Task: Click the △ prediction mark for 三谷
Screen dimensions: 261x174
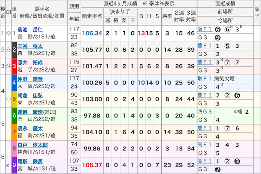Action: pyautogui.click(x=9, y=50)
